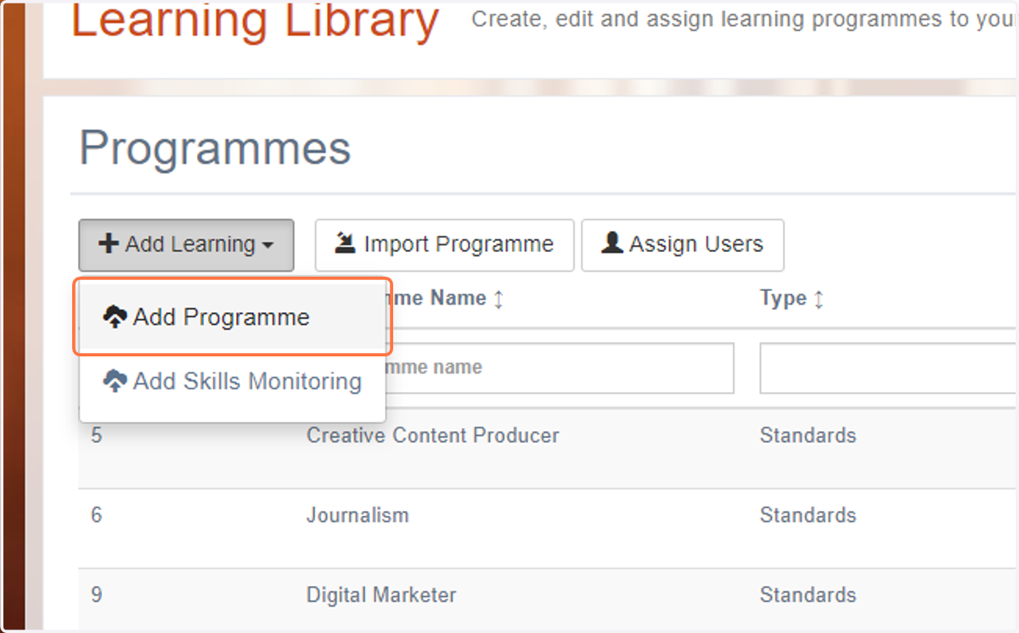Click the Creative Content Producer row name
Viewport: 1019px width, 633px height.
[433, 435]
